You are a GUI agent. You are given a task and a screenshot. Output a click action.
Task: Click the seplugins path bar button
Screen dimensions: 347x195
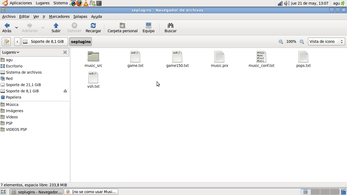click(81, 42)
